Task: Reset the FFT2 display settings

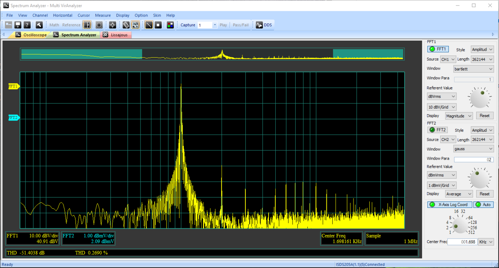Action: [x=484, y=194]
